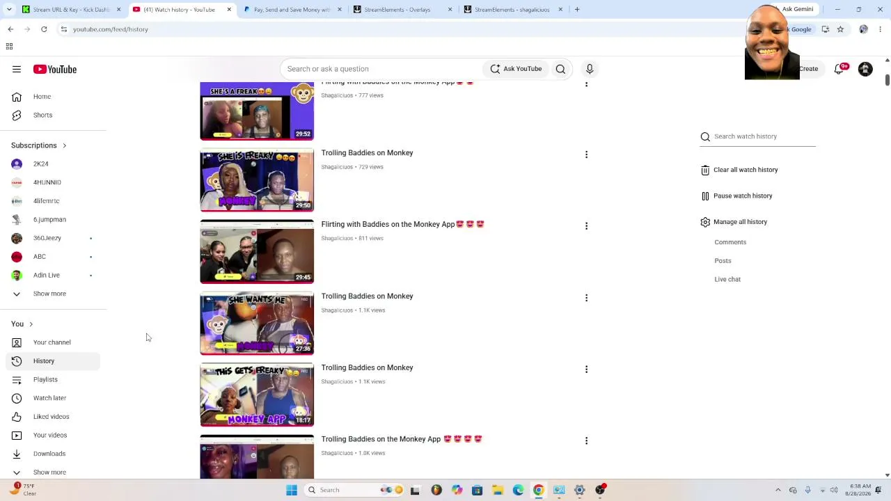891x501 pixels.
Task: Open more options for Trolling Baddies 729 views
Action: [586, 154]
